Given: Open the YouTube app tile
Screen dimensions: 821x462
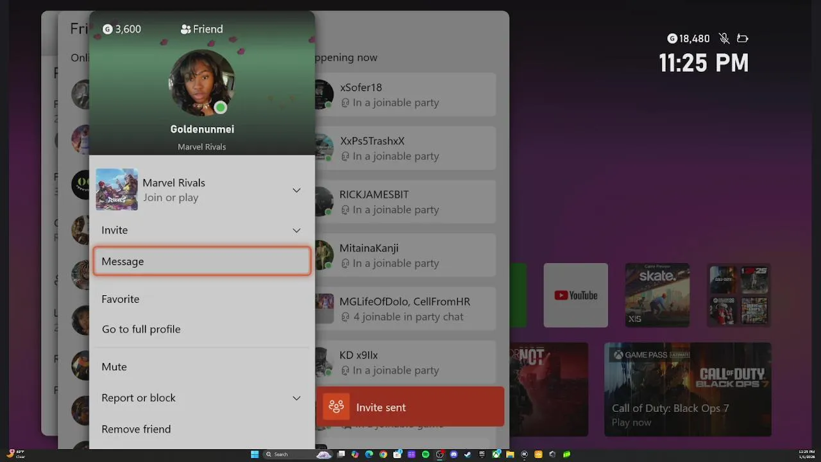Looking at the screenshot, I should [x=576, y=295].
